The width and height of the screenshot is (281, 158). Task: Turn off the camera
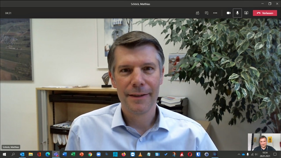click(229, 13)
